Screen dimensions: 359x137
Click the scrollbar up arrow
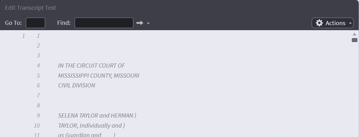[354, 34]
